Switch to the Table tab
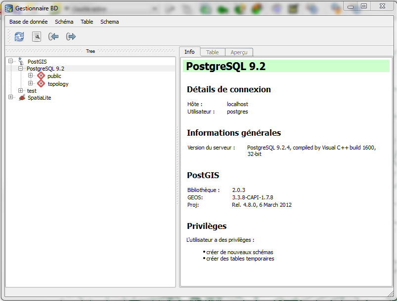 click(x=213, y=52)
